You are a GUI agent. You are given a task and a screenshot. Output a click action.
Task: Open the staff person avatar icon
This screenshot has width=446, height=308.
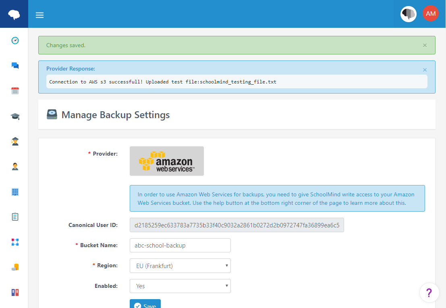tap(15, 166)
